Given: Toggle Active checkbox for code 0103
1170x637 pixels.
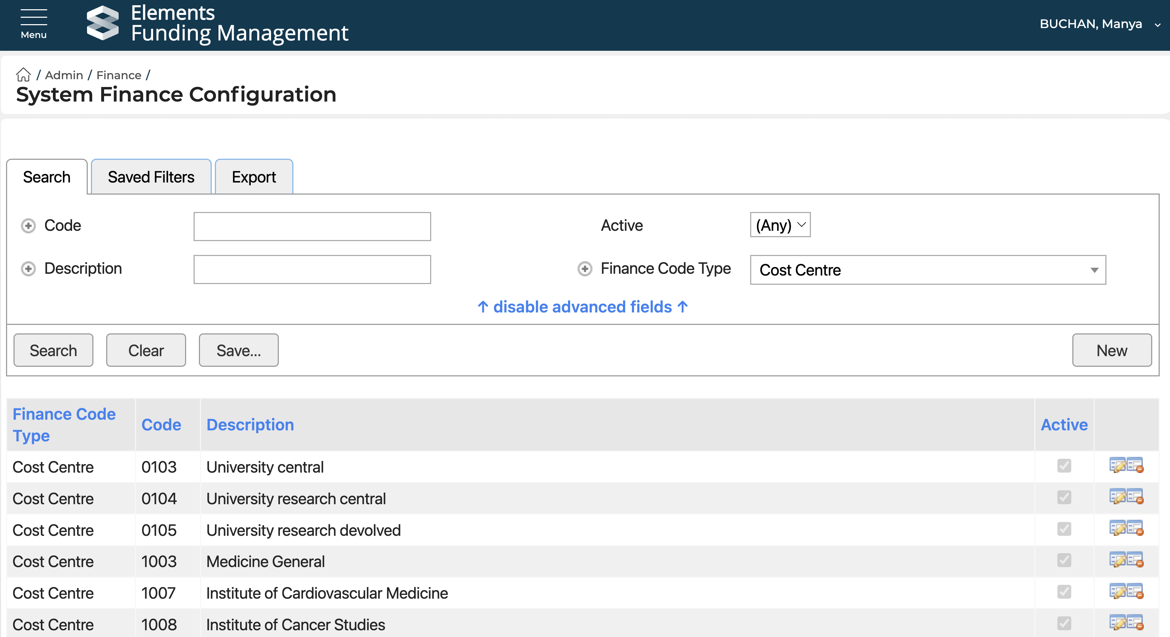Looking at the screenshot, I should point(1064,466).
